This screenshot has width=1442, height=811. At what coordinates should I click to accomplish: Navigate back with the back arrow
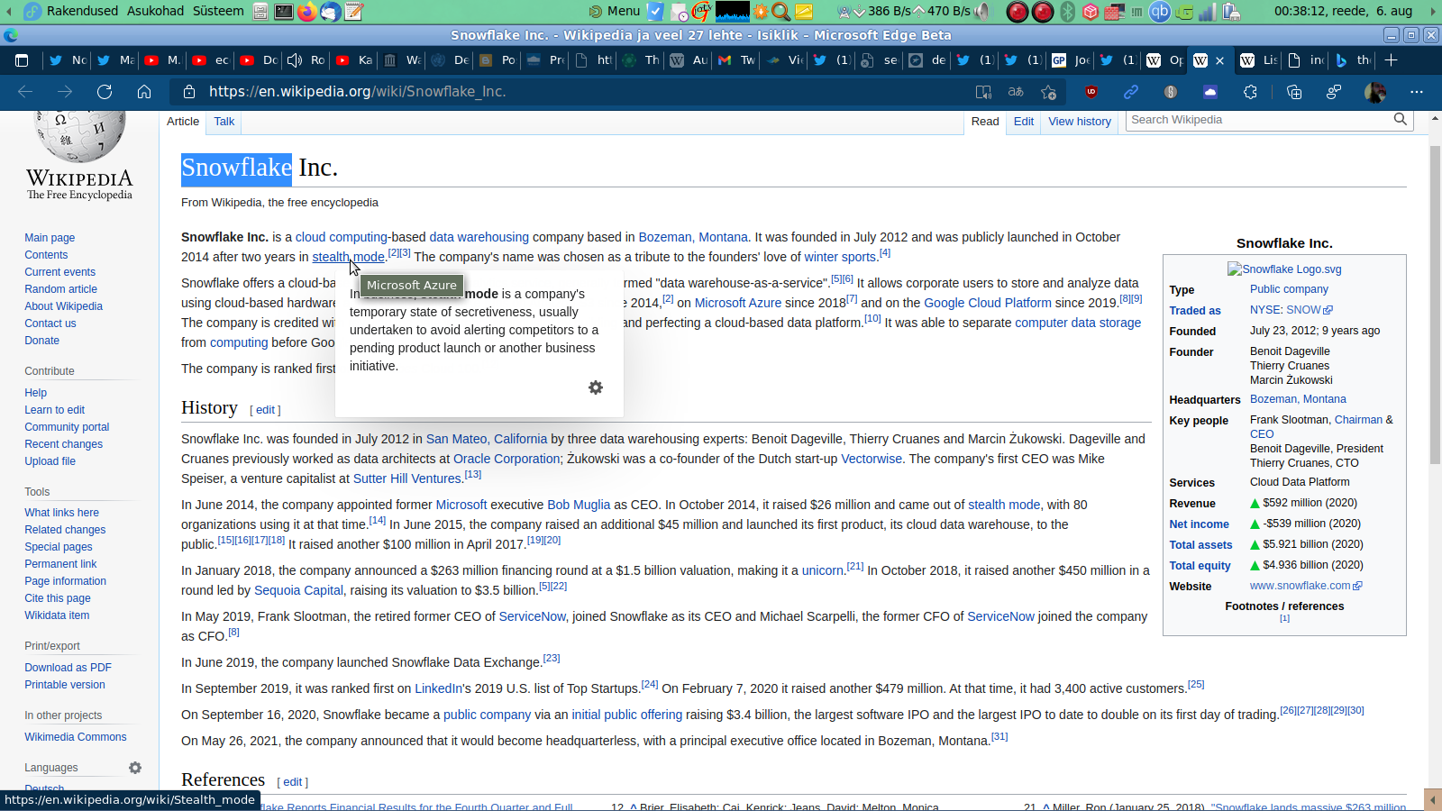coord(25,92)
